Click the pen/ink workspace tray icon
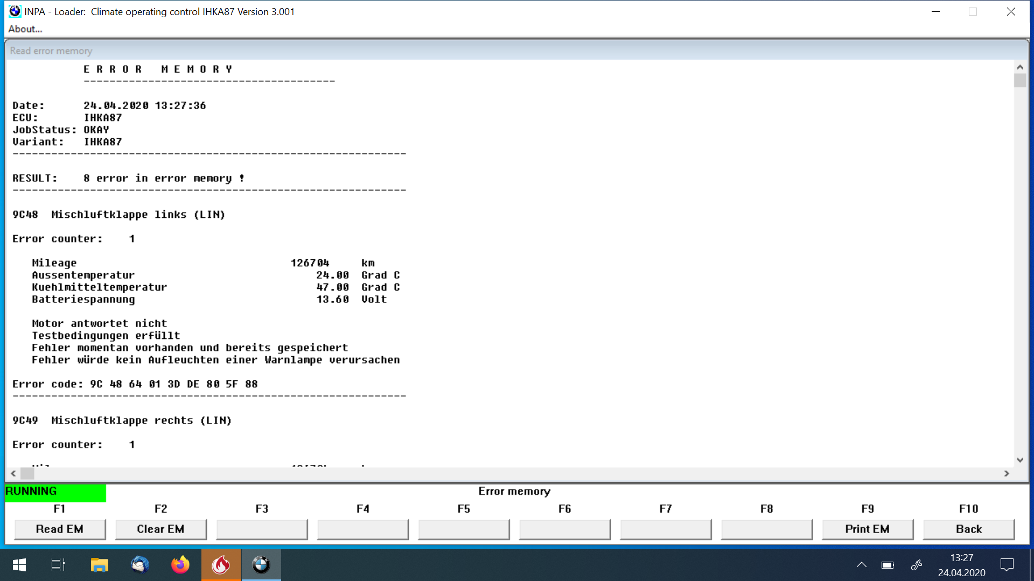Image resolution: width=1034 pixels, height=581 pixels. coord(917,565)
